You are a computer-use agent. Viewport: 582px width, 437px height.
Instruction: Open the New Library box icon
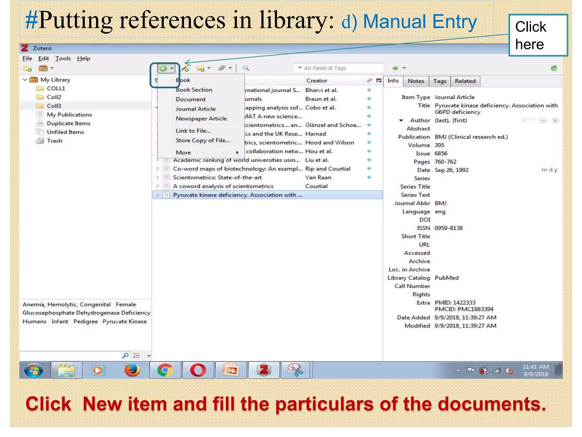click(43, 69)
